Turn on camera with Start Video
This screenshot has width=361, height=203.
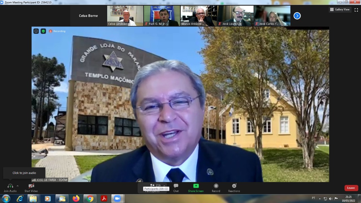[x=31, y=186]
